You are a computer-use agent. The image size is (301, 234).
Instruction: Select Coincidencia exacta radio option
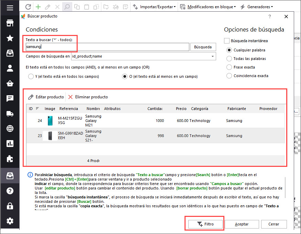(x=229, y=76)
